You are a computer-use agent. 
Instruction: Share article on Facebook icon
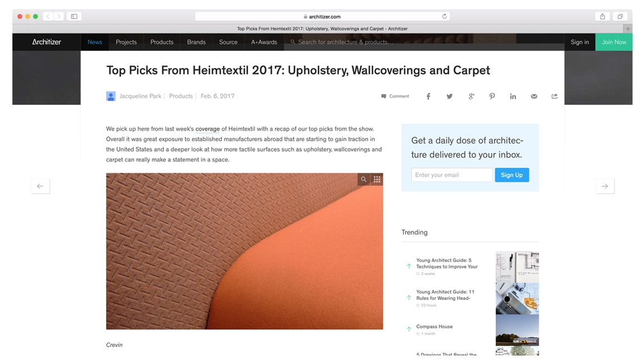(428, 96)
